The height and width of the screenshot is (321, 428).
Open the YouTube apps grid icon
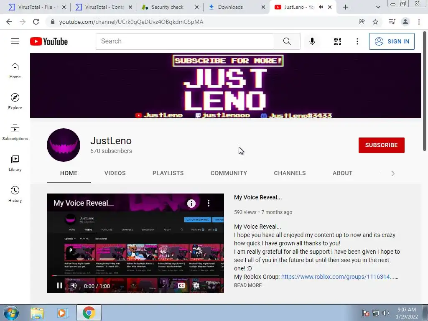point(337,41)
